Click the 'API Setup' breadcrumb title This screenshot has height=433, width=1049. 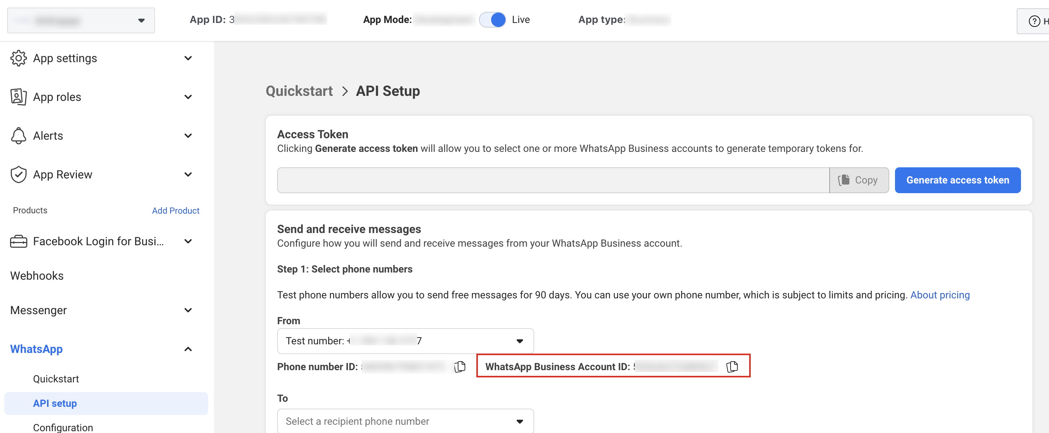coord(388,91)
